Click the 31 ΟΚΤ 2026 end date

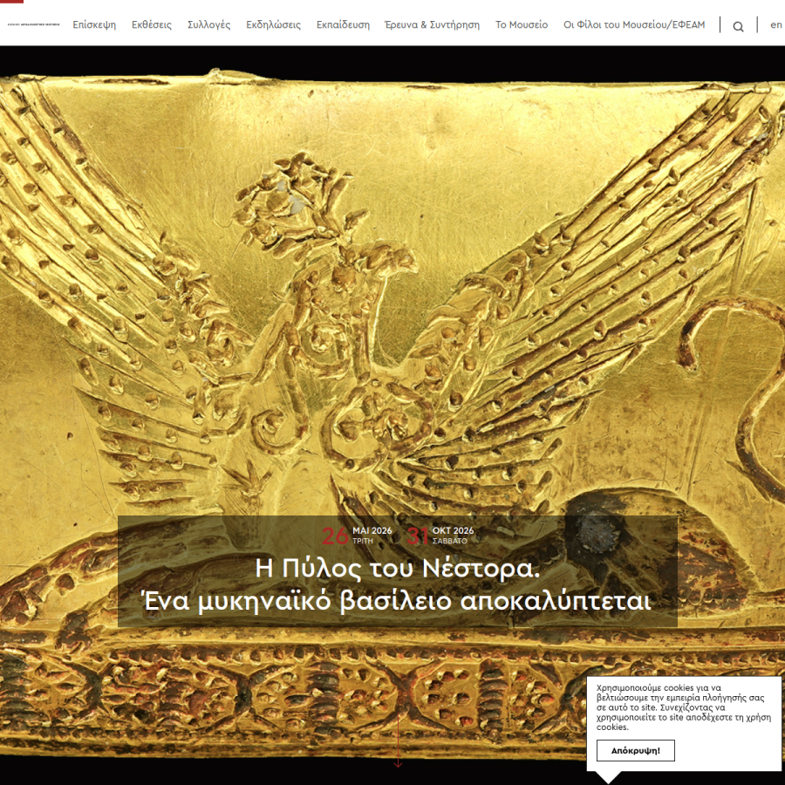point(440,536)
